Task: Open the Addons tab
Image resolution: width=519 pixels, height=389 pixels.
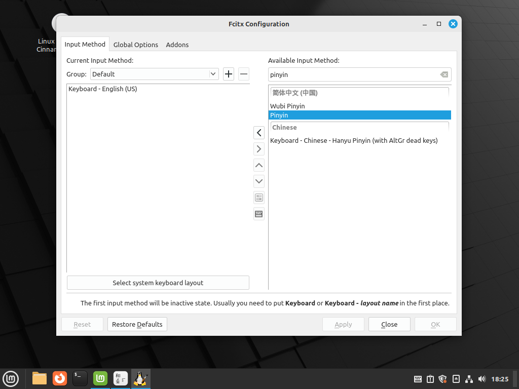Action: [x=177, y=45]
